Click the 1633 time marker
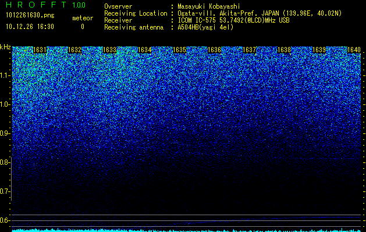366x232 pixels. [110, 50]
